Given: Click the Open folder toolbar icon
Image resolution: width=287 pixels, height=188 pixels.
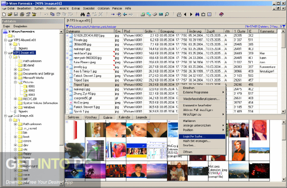Looking at the screenshot, I should tap(10, 14).
